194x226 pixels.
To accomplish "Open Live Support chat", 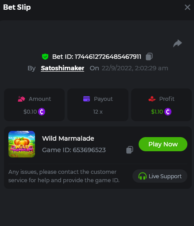I will [160, 176].
